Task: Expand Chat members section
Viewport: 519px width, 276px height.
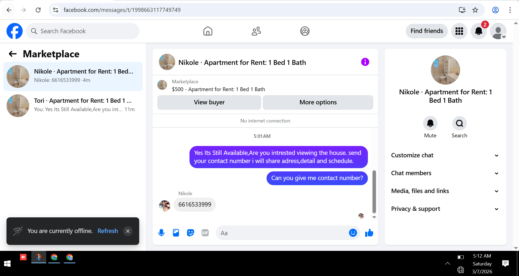Action: [x=445, y=173]
